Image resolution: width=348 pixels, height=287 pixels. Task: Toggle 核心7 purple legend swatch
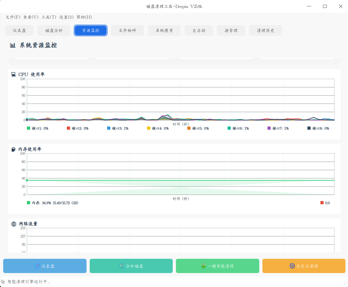click(x=269, y=128)
